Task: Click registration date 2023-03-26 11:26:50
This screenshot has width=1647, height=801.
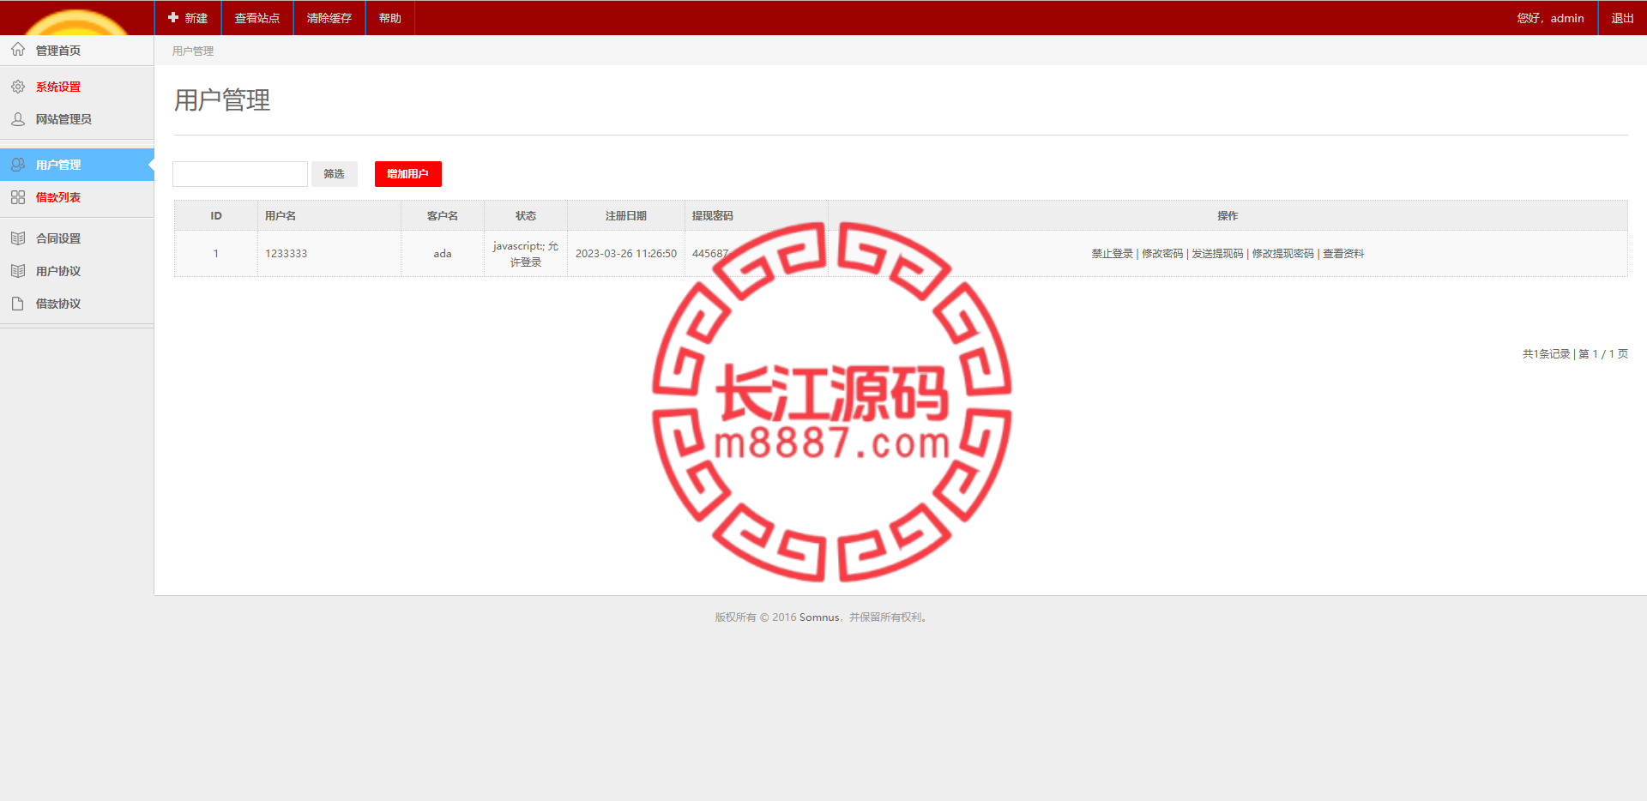Action: click(x=626, y=254)
